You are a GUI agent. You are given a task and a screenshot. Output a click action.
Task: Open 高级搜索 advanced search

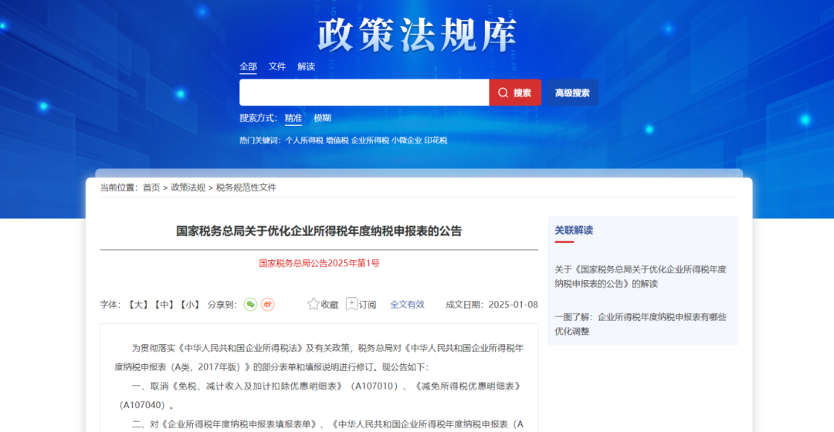tap(572, 93)
